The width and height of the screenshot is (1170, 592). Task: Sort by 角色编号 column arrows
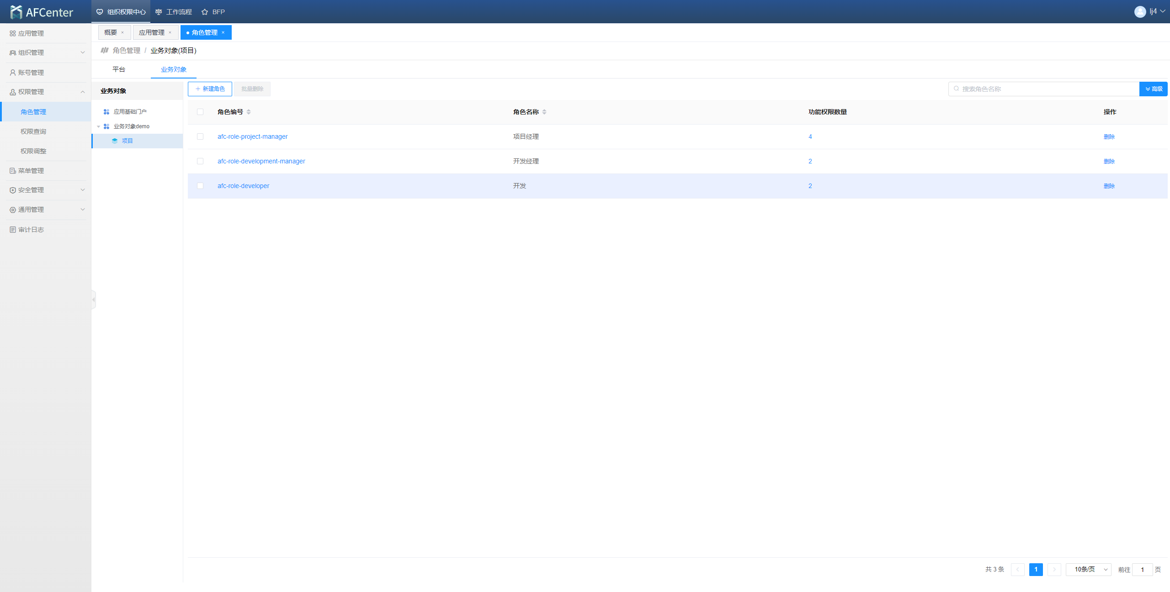(249, 112)
